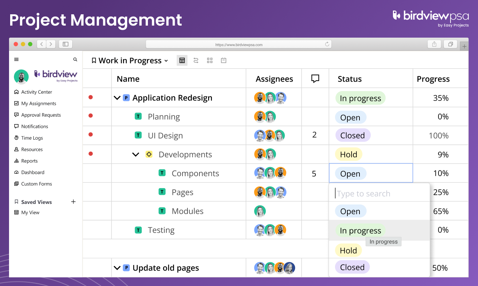Click the Hold status option swatch

(348, 250)
